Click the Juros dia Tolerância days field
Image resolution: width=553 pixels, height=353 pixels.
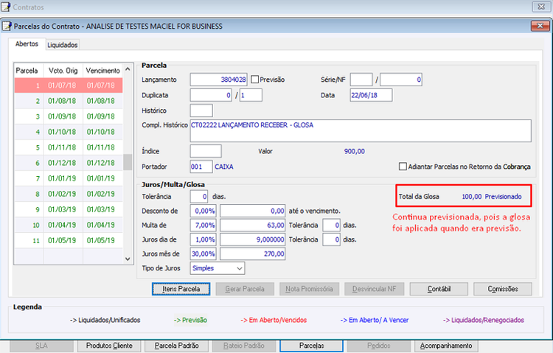click(x=332, y=240)
